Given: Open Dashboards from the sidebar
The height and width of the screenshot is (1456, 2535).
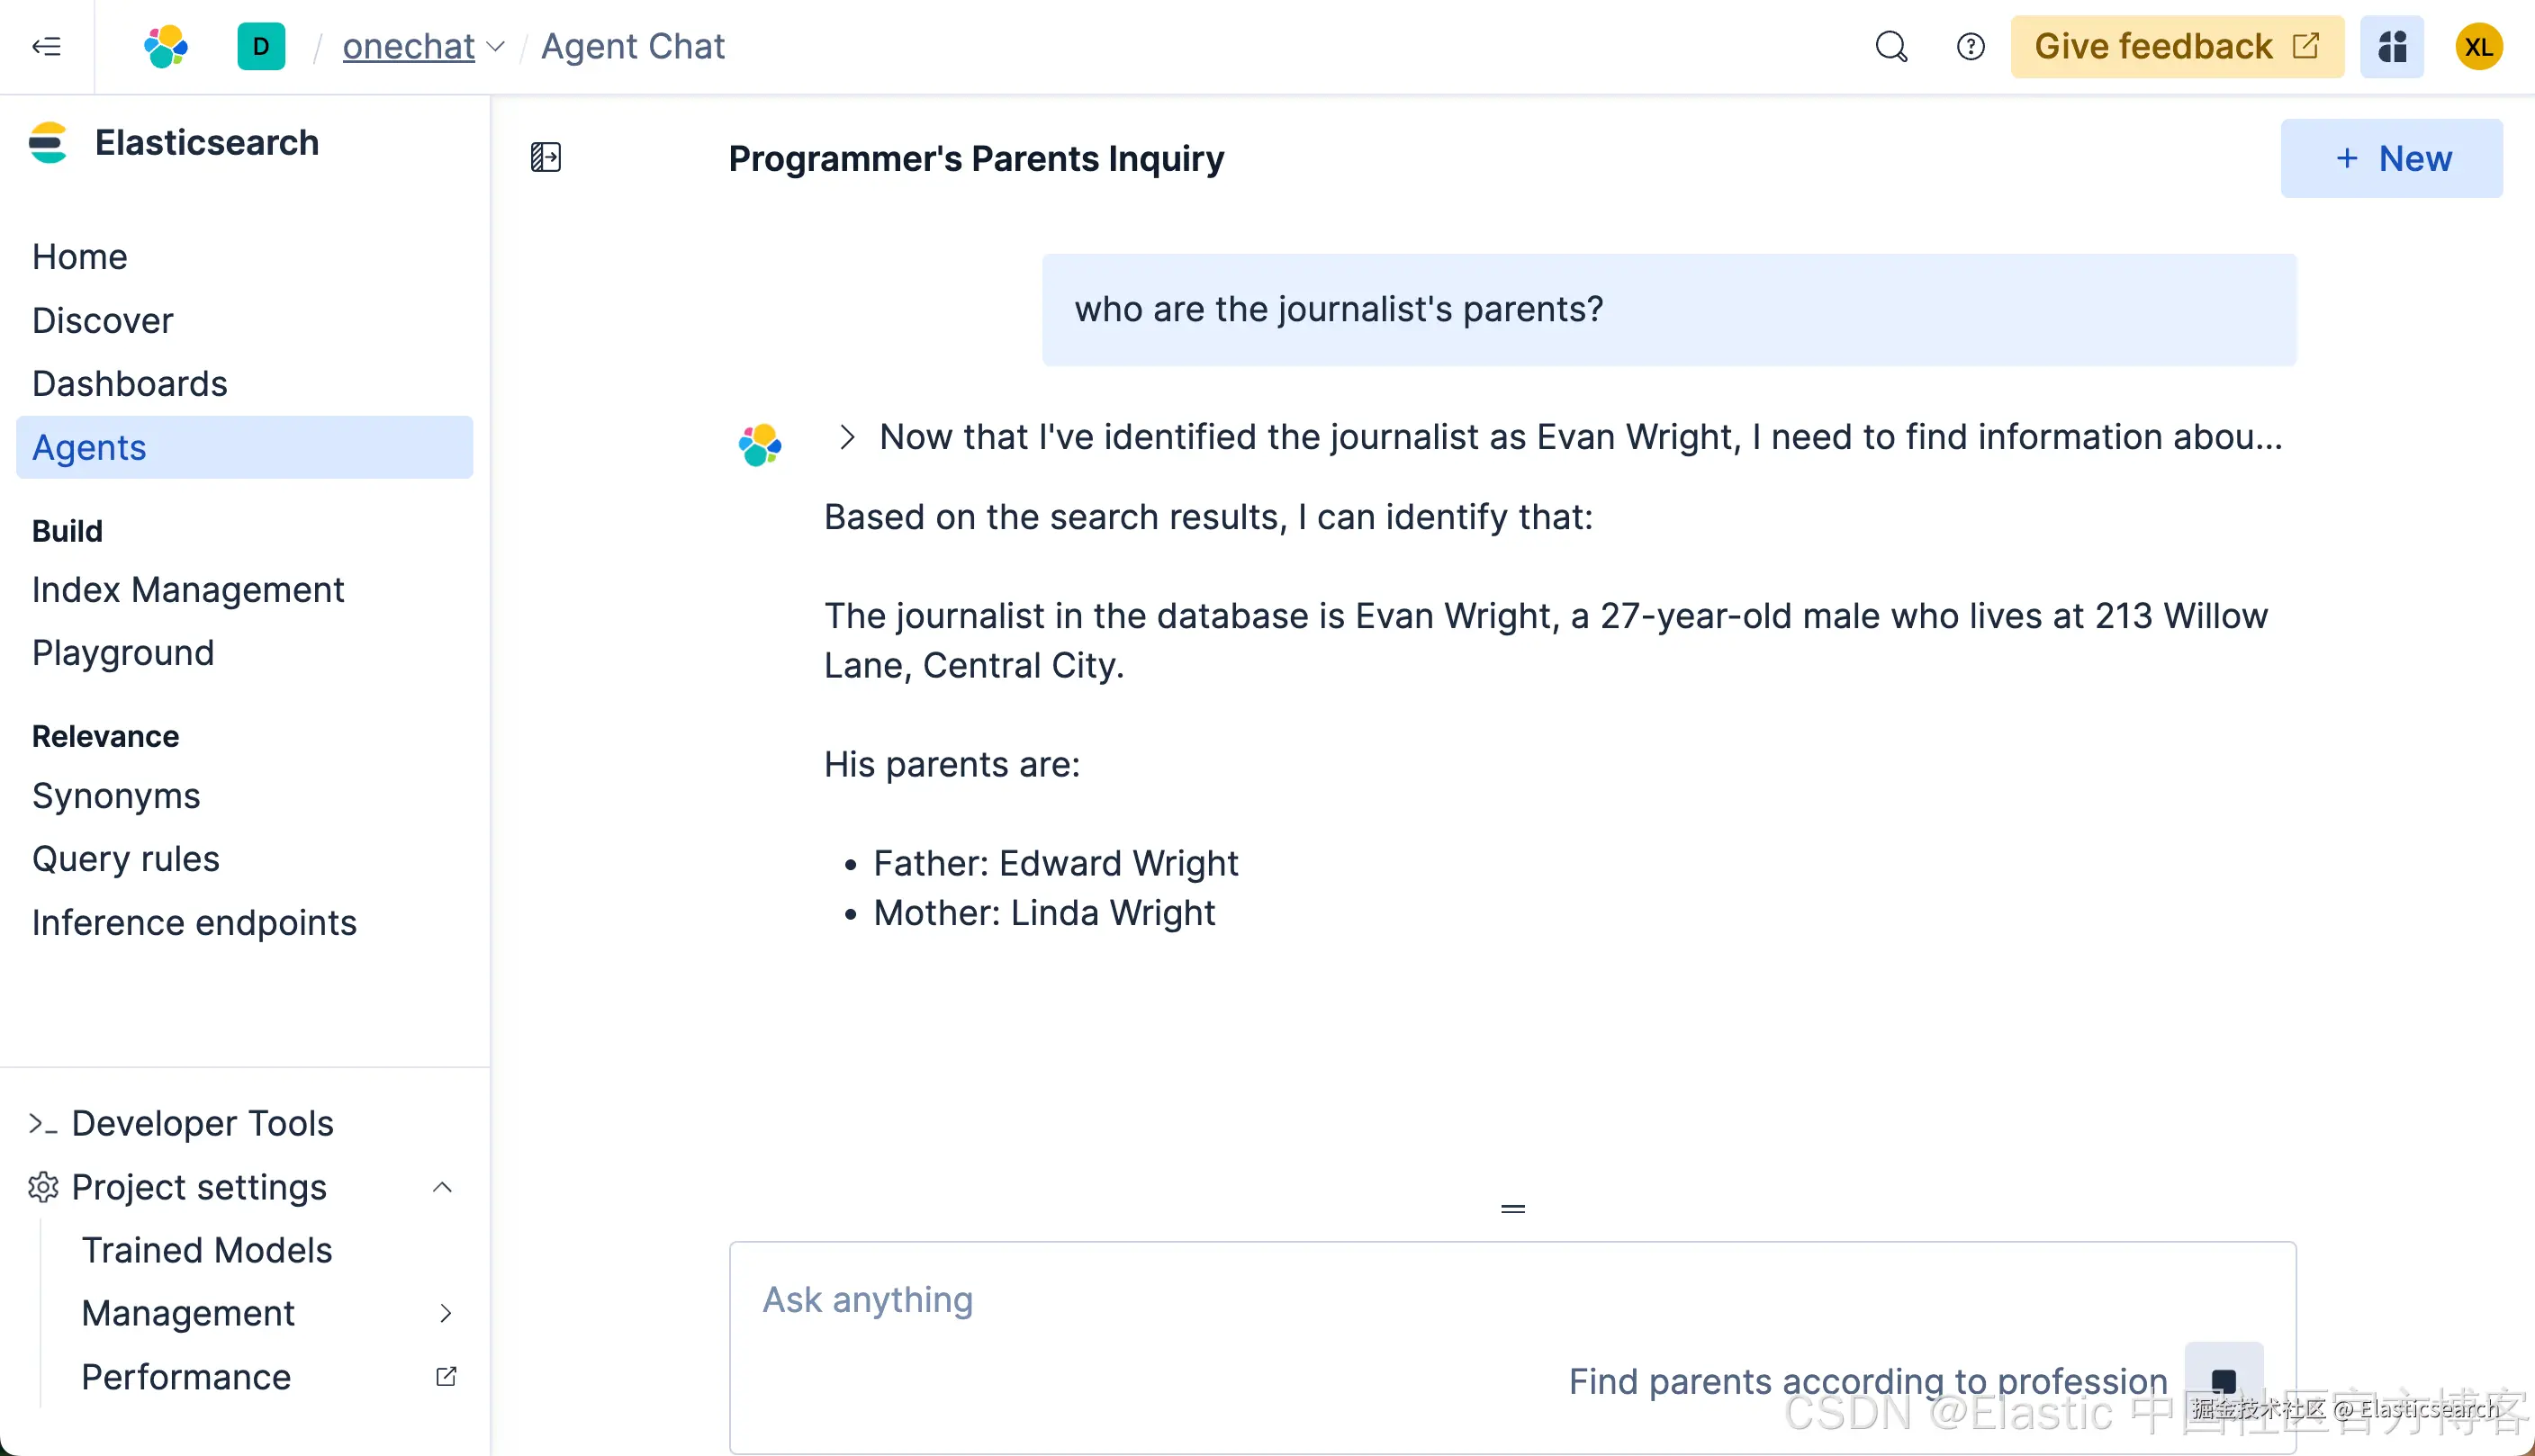Looking at the screenshot, I should pyautogui.click(x=130, y=383).
